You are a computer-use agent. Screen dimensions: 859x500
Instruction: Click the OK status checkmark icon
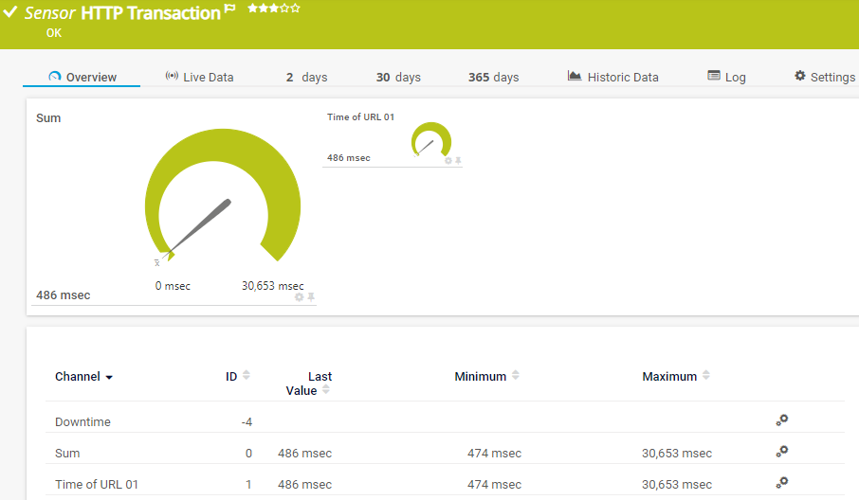(x=10, y=13)
